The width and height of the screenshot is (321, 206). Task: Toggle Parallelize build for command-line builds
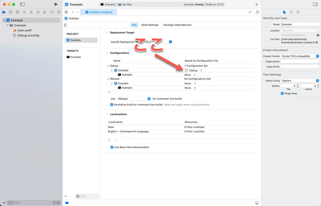(x=112, y=105)
